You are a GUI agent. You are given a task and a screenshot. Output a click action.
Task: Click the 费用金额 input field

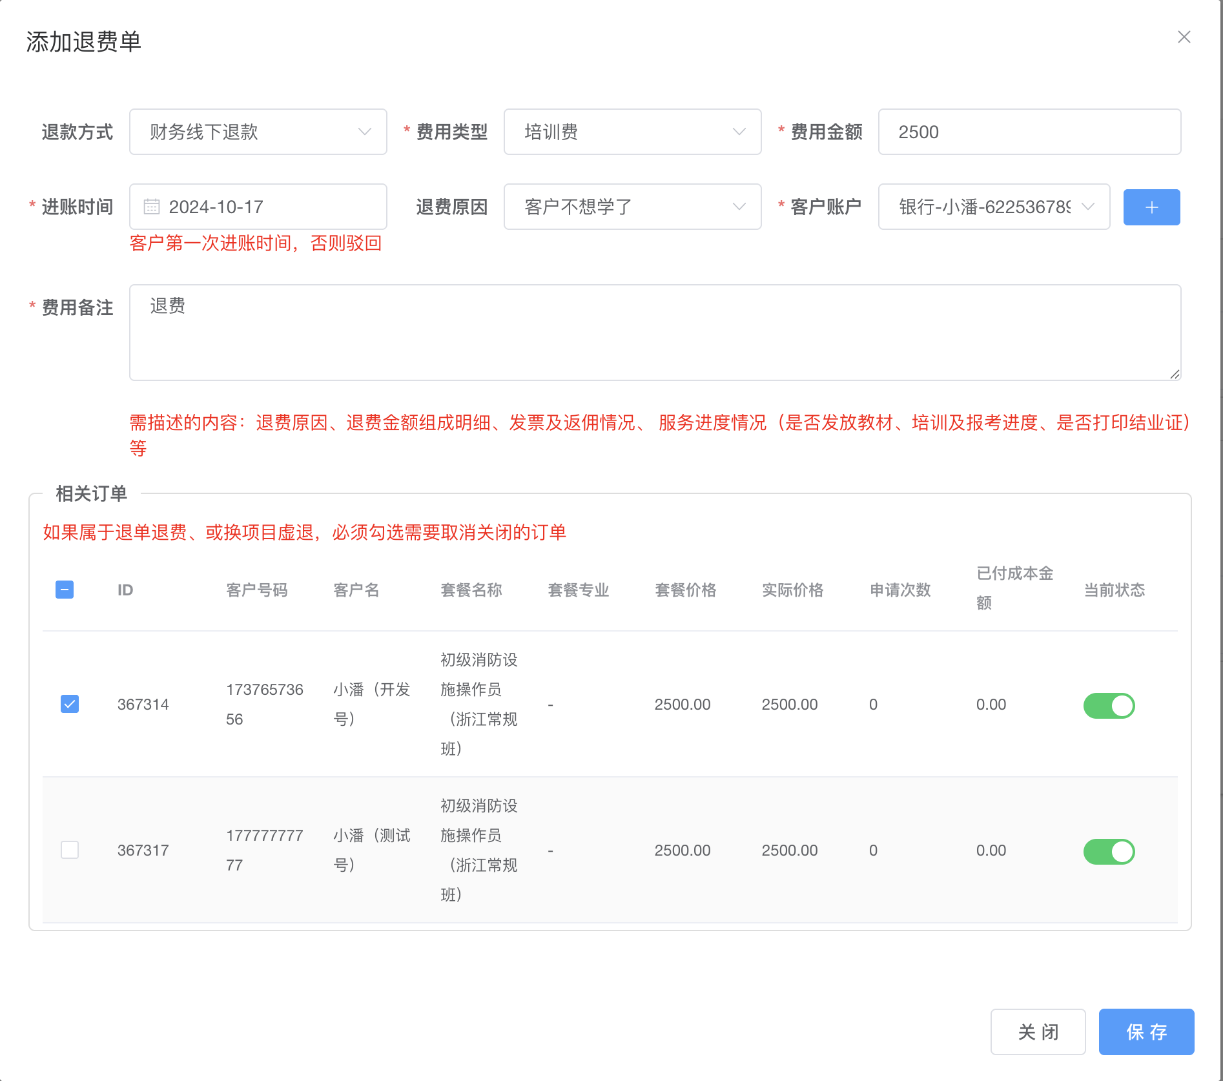coord(1029,132)
